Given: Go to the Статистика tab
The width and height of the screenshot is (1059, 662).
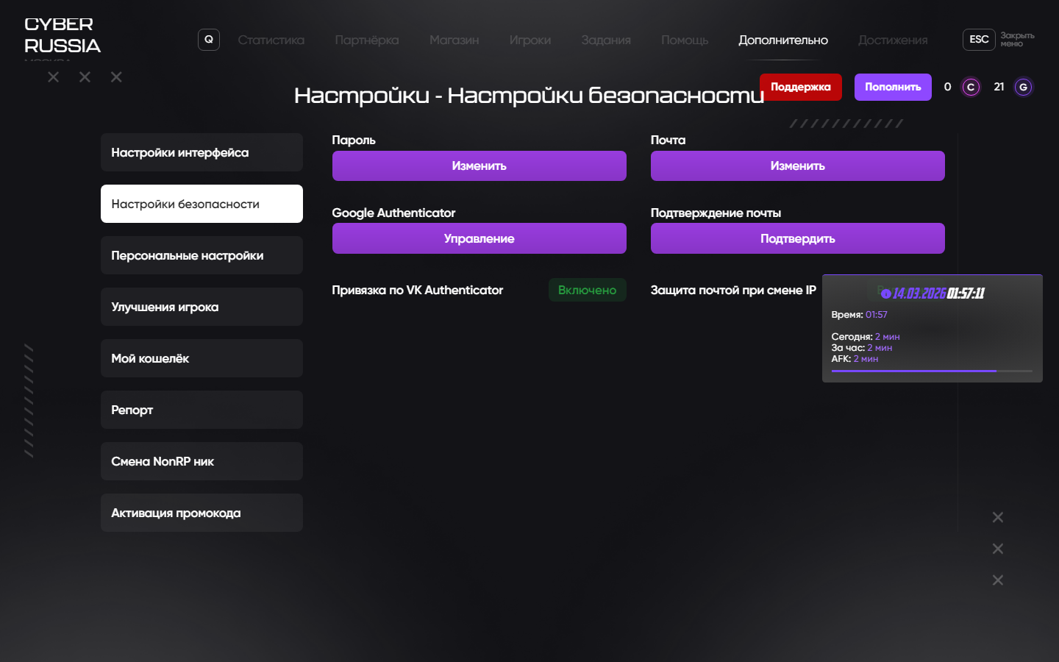Looking at the screenshot, I should [x=271, y=40].
